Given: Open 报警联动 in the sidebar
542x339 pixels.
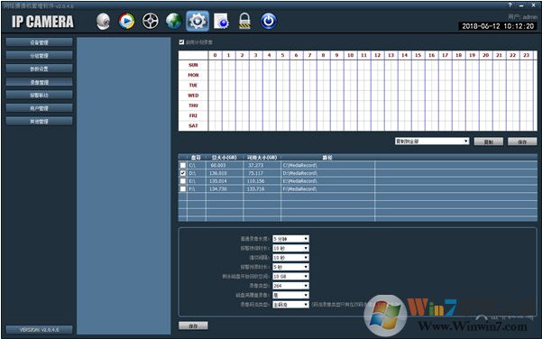Looking at the screenshot, I should [39, 95].
